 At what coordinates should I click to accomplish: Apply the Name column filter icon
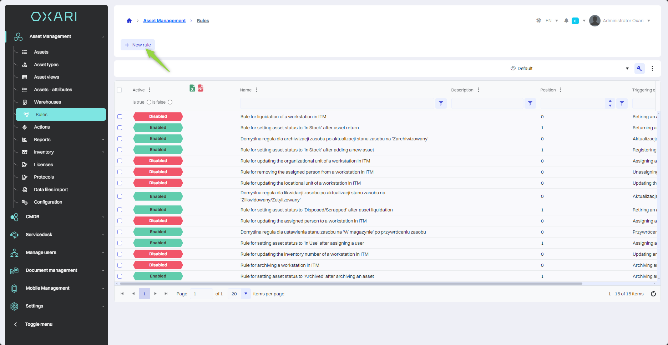click(x=441, y=103)
